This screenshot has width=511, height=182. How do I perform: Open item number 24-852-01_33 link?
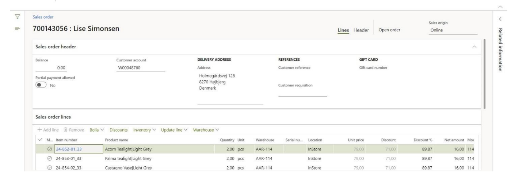coord(69,149)
